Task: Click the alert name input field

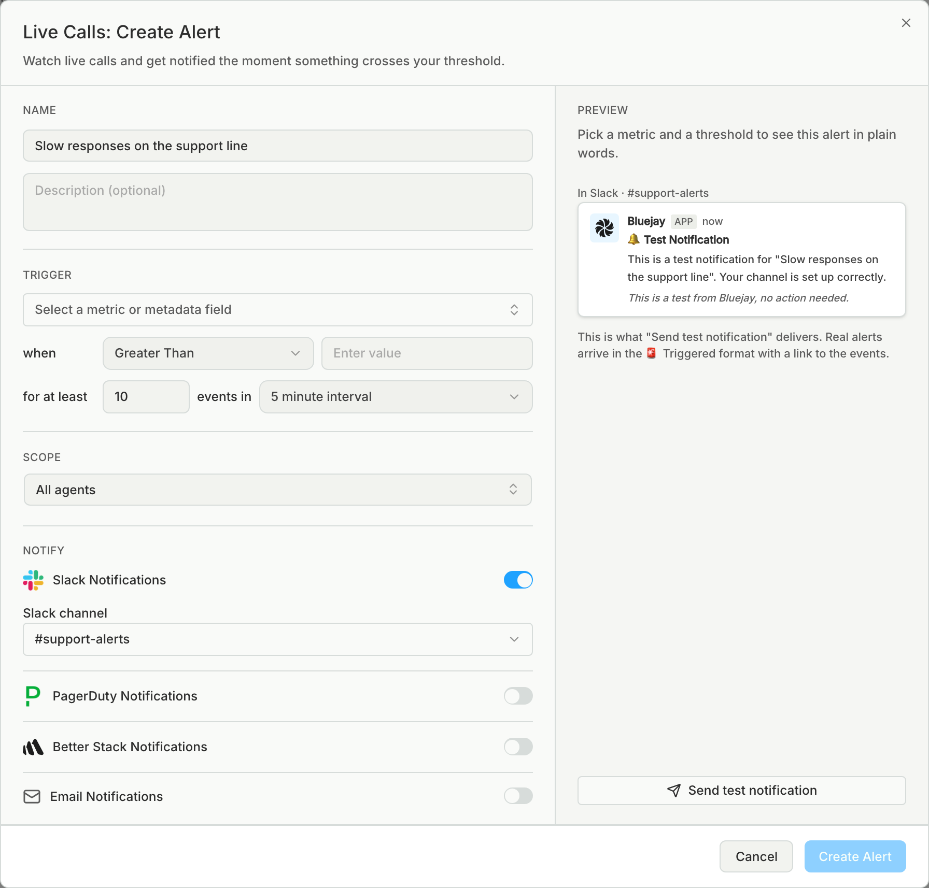Action: tap(278, 146)
